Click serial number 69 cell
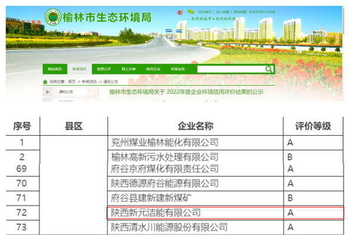Screen dimensions: 353x235 click(x=22, y=169)
